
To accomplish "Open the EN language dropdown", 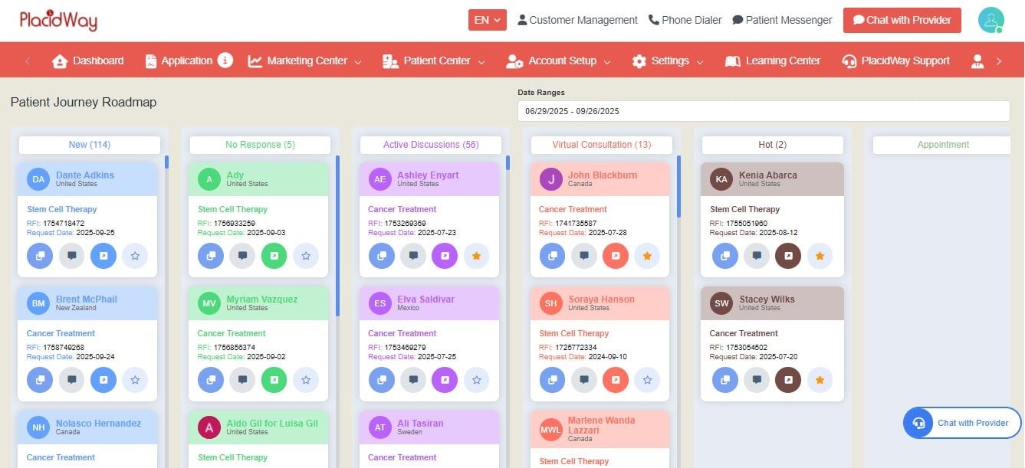I will [488, 20].
